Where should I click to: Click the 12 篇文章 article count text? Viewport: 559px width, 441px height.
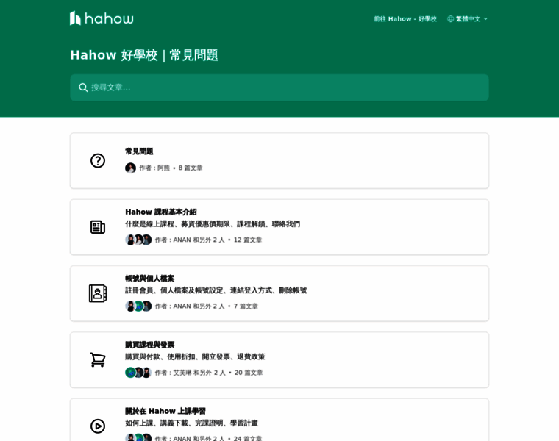tap(248, 240)
